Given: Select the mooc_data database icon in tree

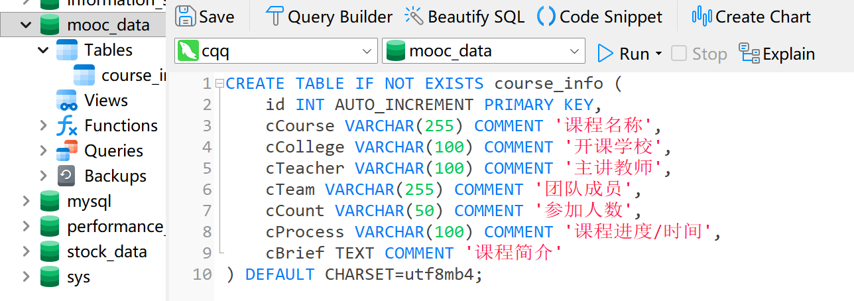Looking at the screenshot, I should tap(50, 25).
